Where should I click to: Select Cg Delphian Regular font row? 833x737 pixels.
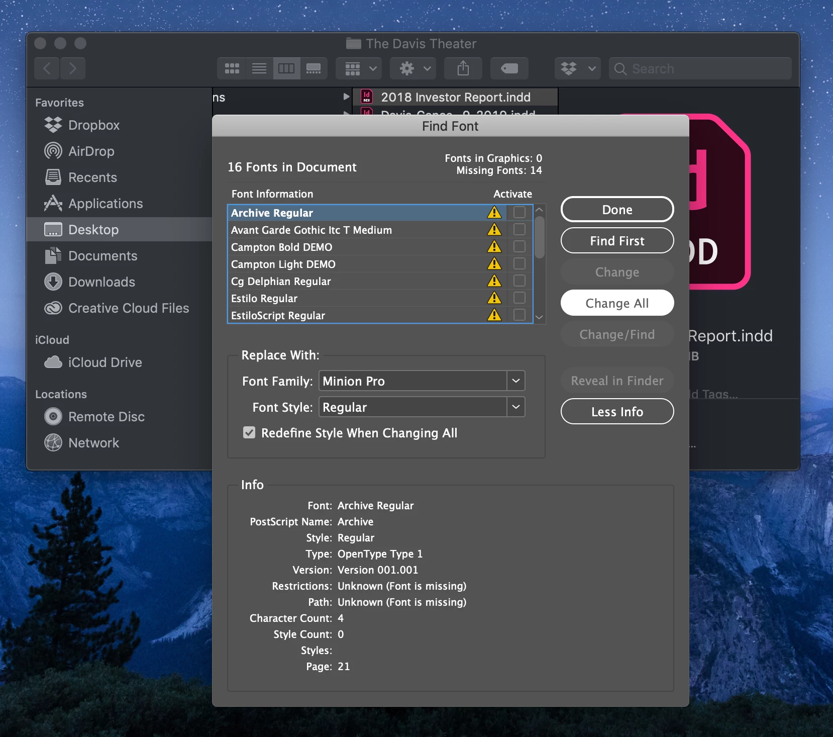tap(380, 281)
